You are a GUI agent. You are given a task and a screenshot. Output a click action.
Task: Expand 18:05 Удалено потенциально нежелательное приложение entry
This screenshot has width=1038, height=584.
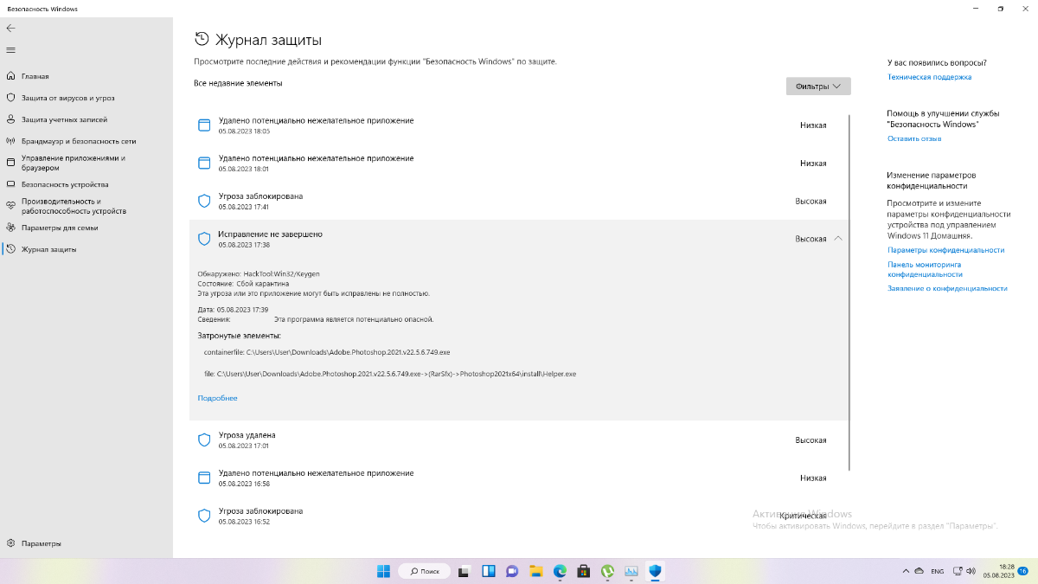(519, 125)
